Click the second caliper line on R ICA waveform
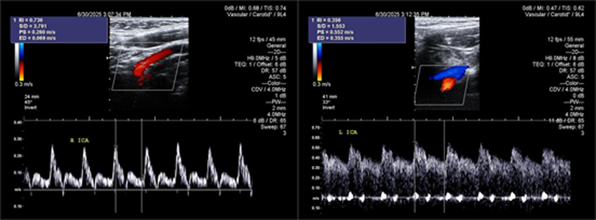This screenshot has height=220, width=596. 141,165
